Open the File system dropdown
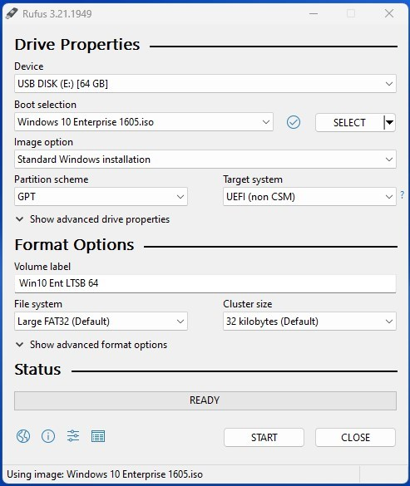Screen dimensions: 410x486 tap(101, 322)
